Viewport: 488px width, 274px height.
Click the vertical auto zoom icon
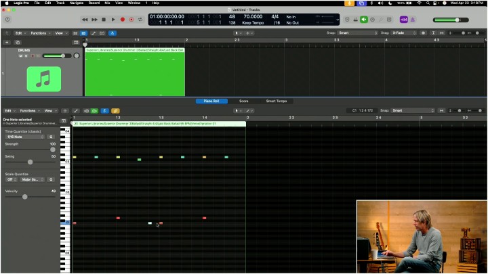coord(433,33)
